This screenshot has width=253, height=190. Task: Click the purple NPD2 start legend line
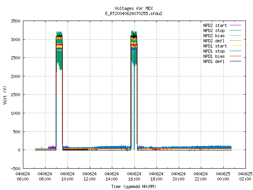coord(236,25)
